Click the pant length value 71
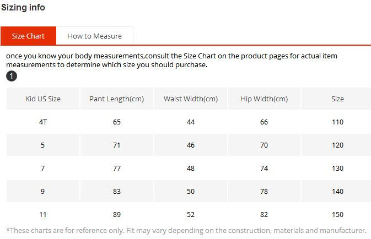 click(x=116, y=145)
